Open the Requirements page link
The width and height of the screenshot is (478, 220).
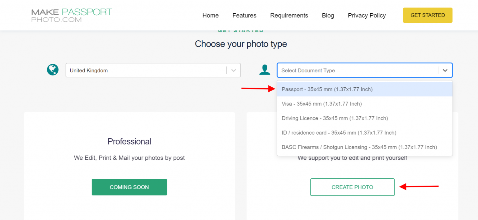(289, 16)
